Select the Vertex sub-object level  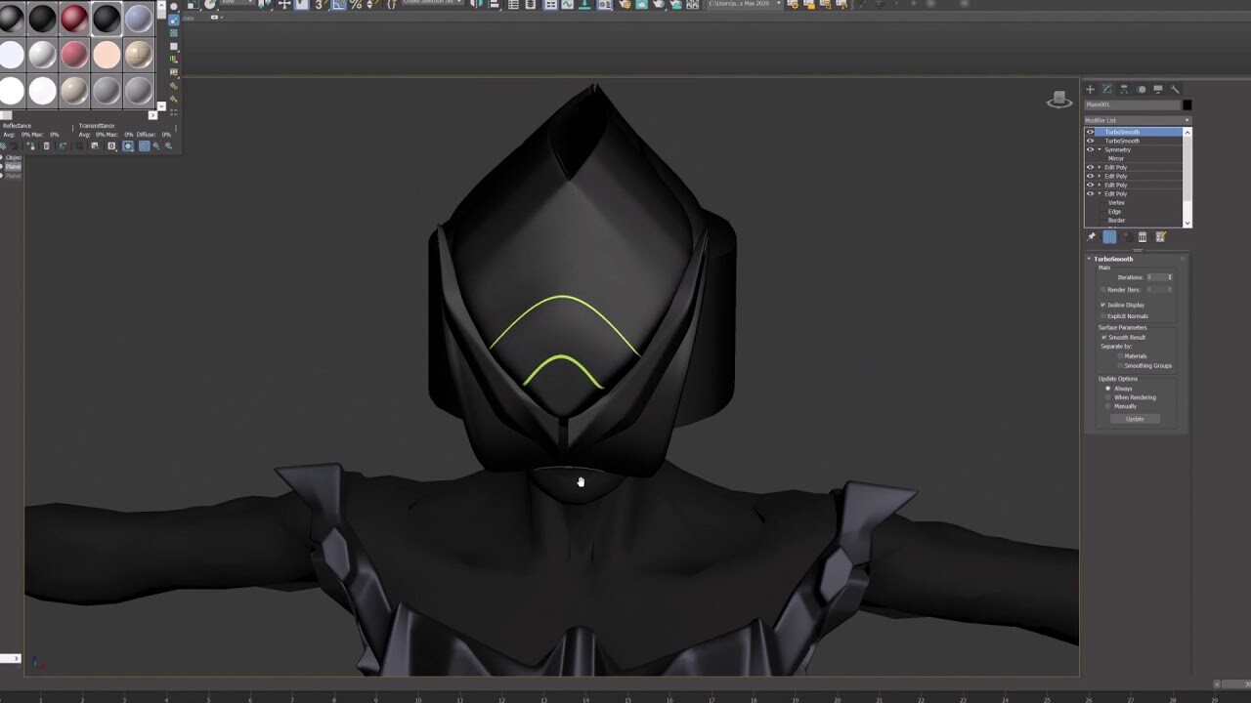pos(1116,202)
